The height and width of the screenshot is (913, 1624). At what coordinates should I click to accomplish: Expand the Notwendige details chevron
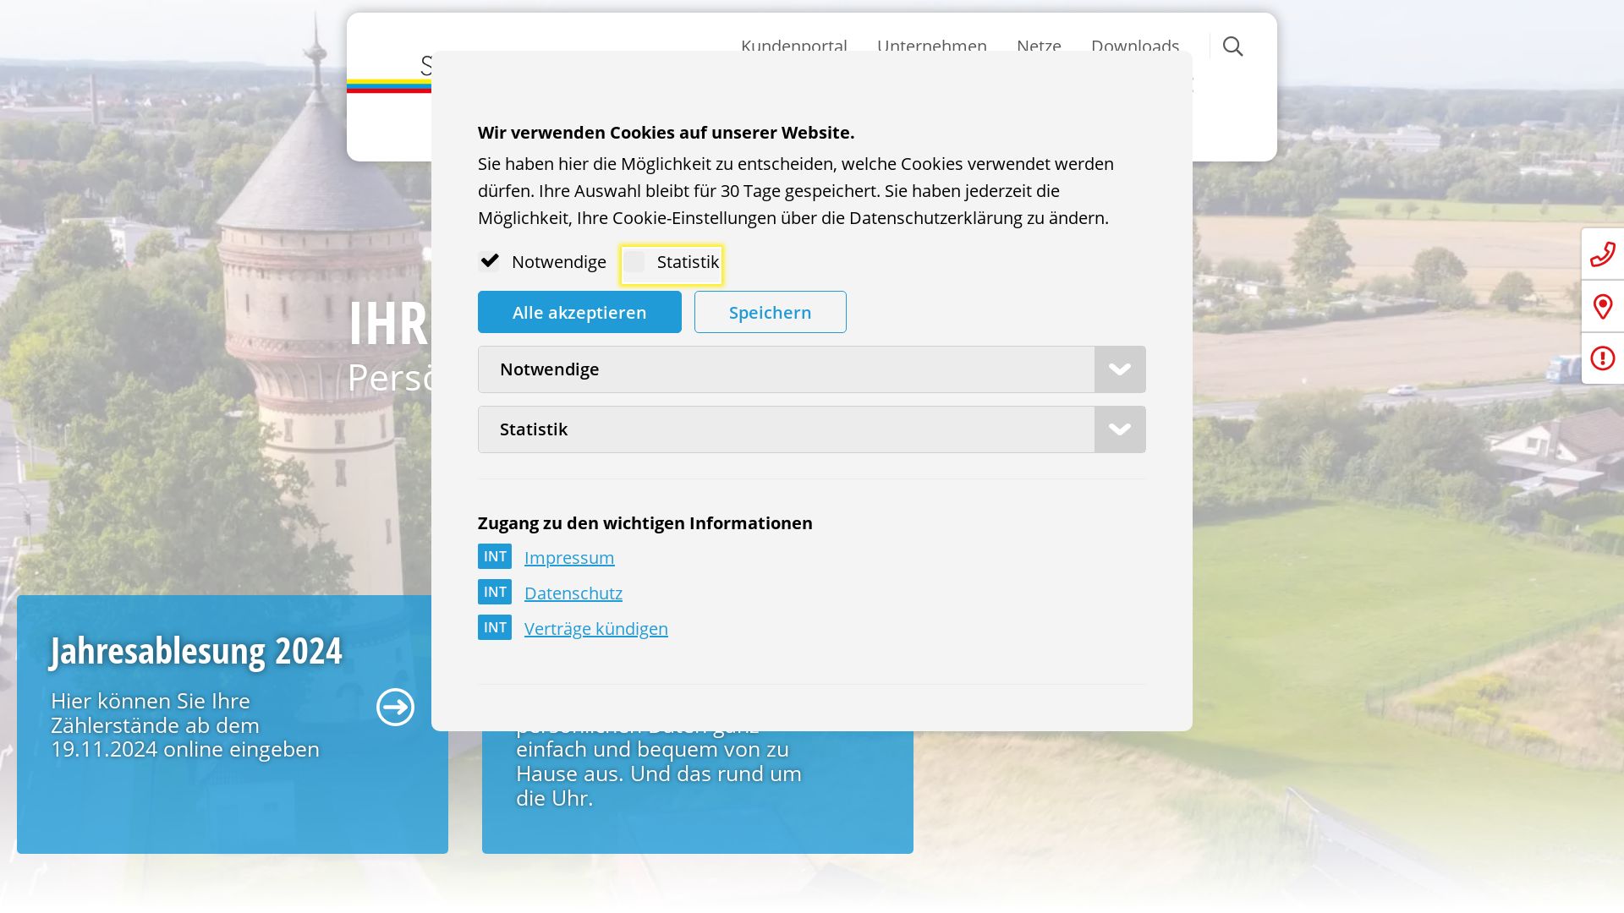pos(1120,369)
